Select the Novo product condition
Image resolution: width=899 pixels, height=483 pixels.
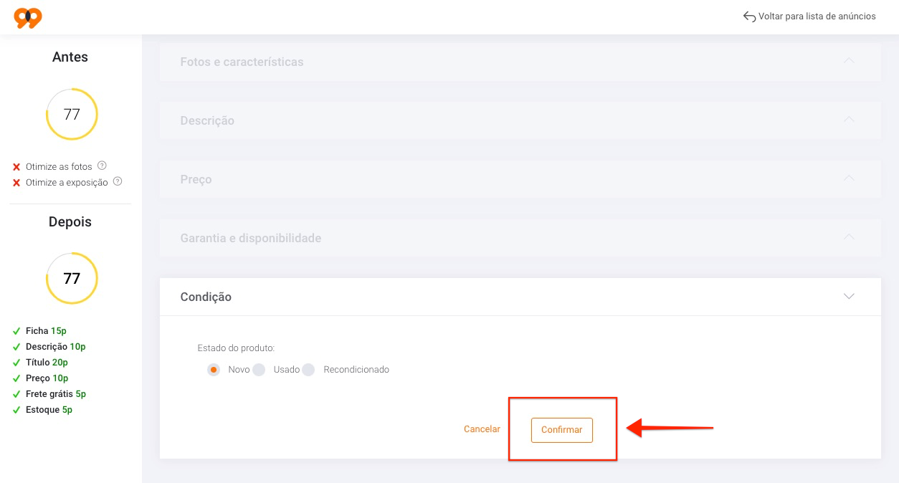tap(214, 370)
